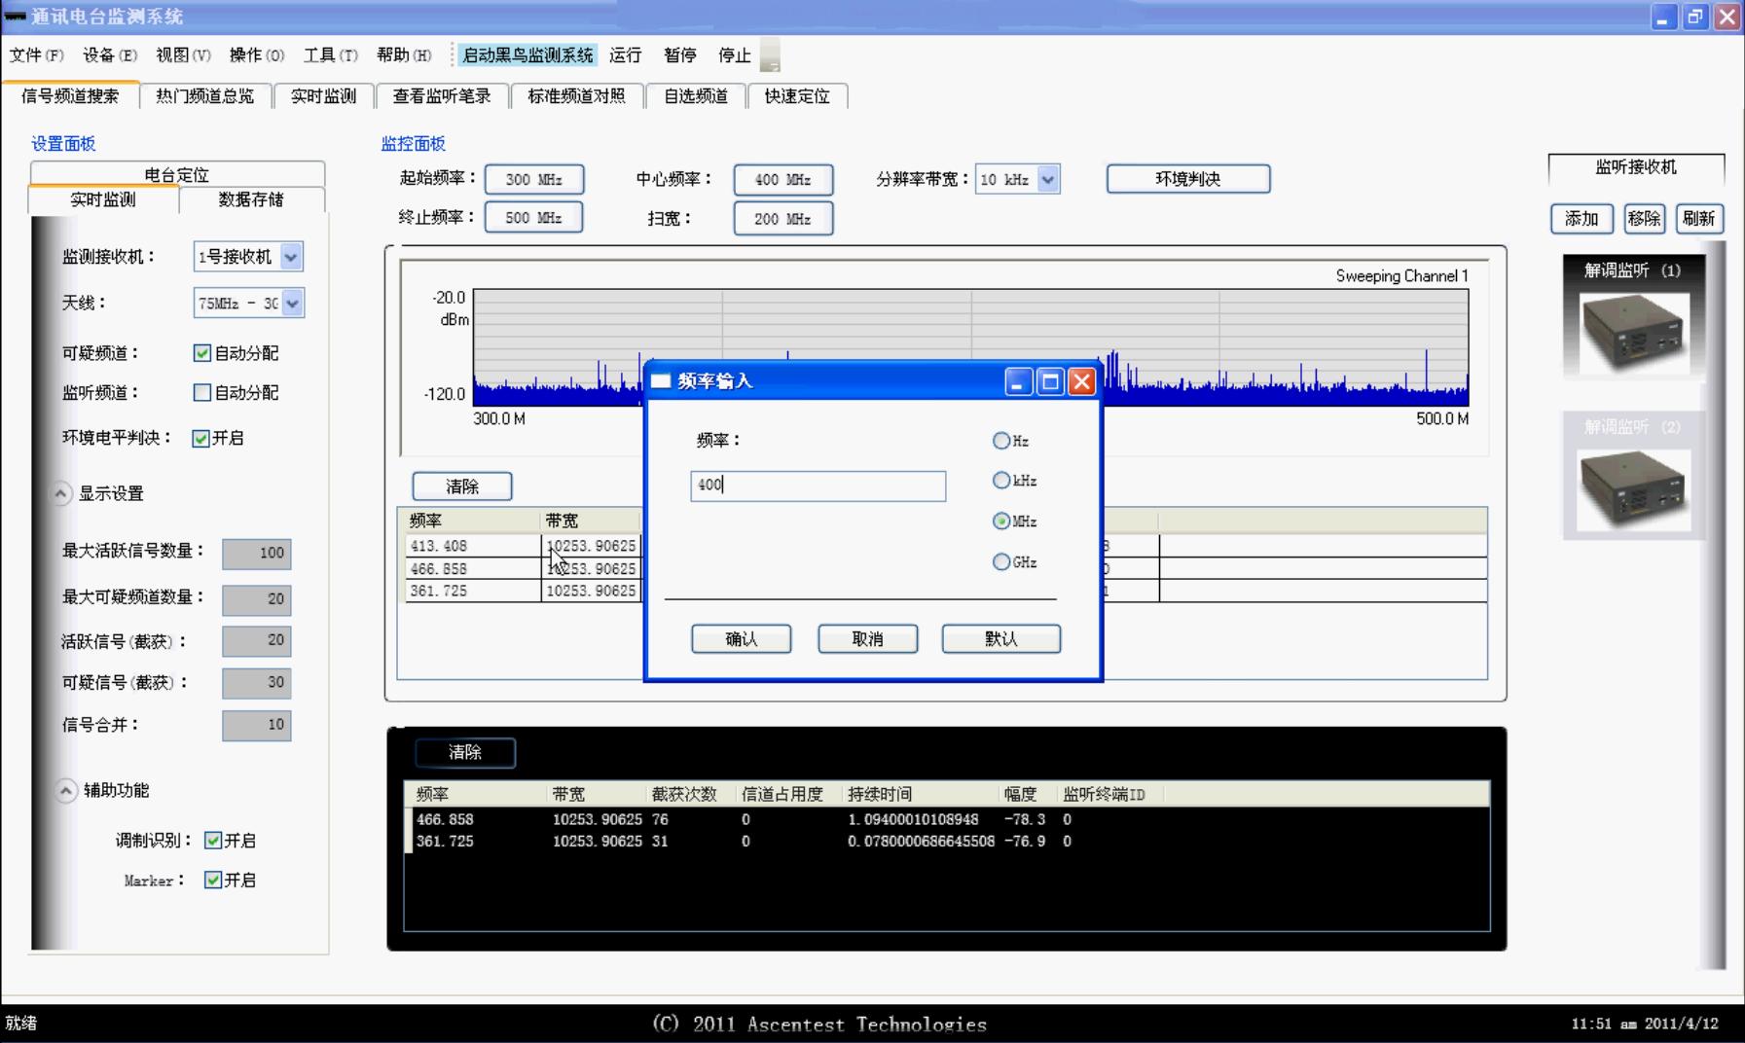Minimize the 频率输入 dialog
The image size is (1745, 1043).
[x=1018, y=382]
